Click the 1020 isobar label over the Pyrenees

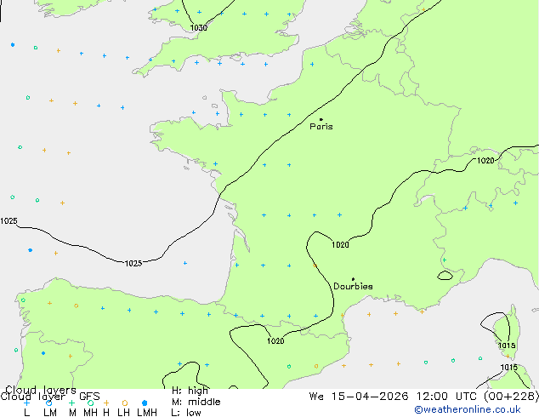275,341
